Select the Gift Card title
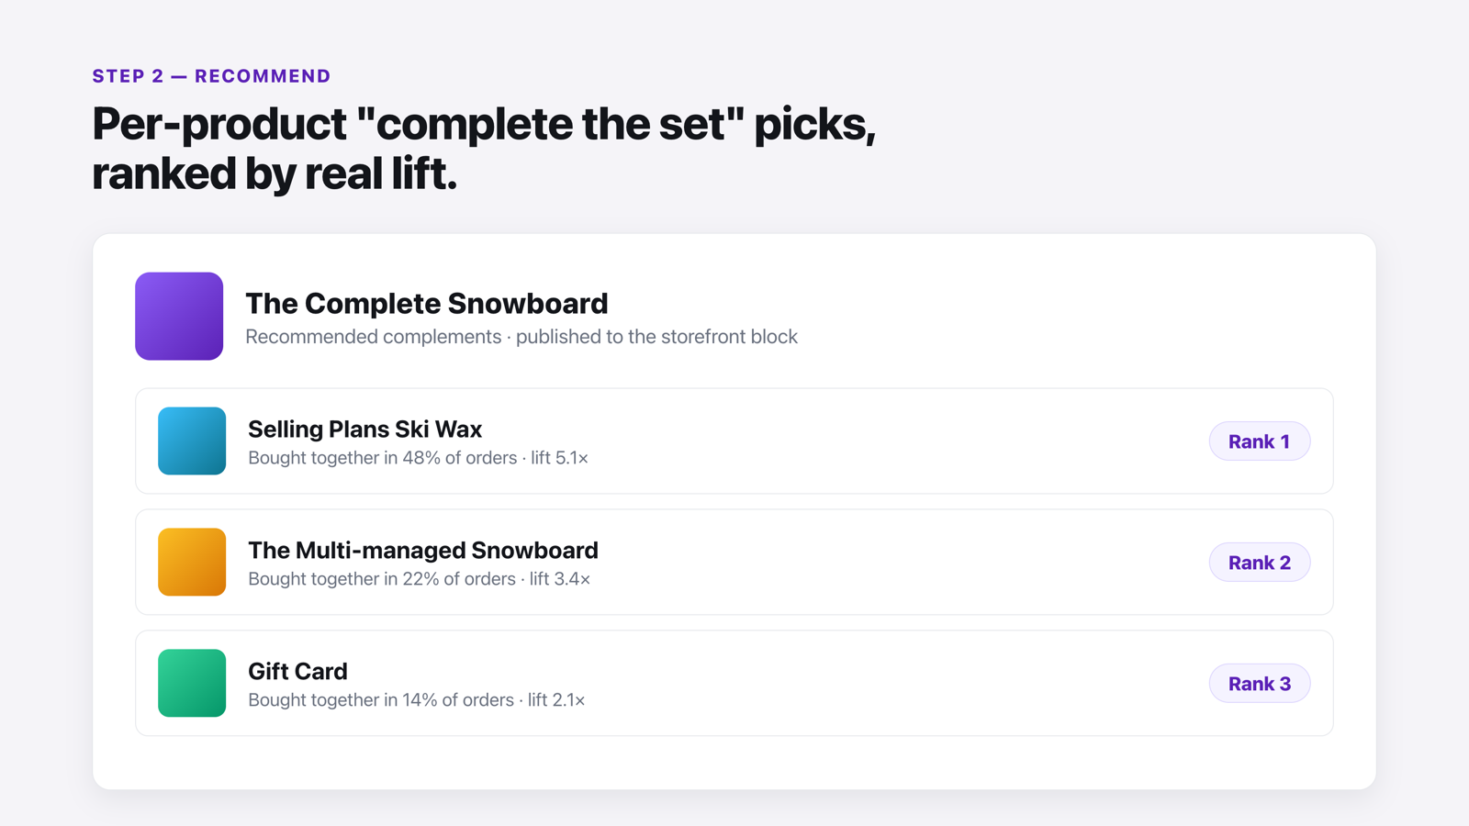The image size is (1469, 826). pos(297,671)
